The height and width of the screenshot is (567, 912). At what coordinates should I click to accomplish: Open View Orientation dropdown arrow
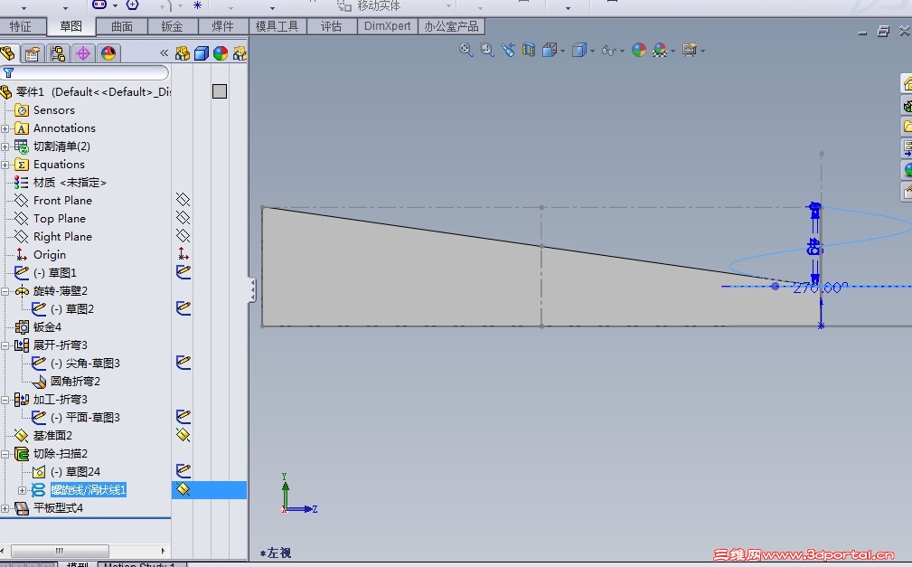point(562,52)
